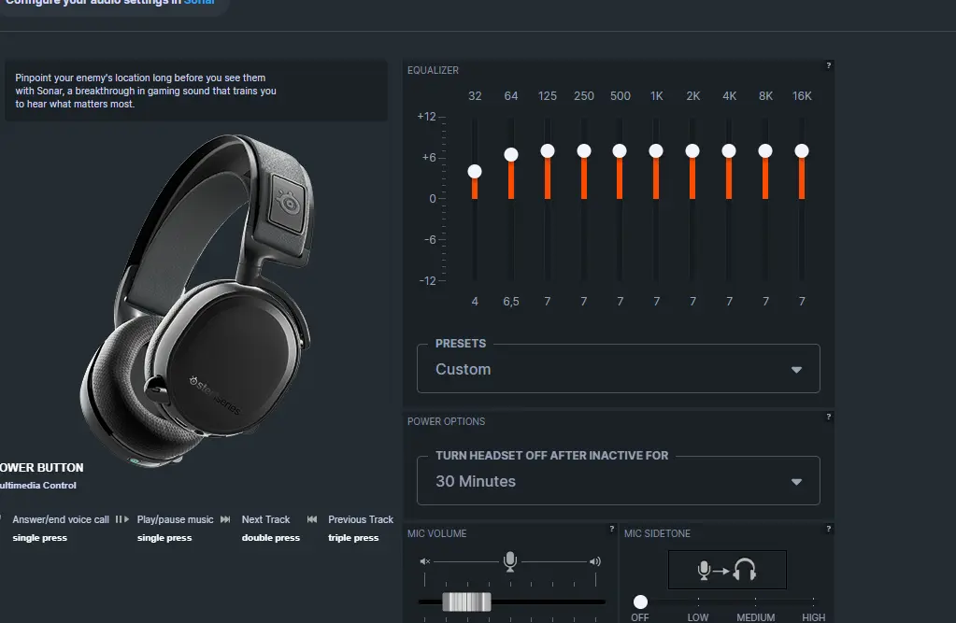
Task: Click the Next Track label
Action: tap(265, 519)
